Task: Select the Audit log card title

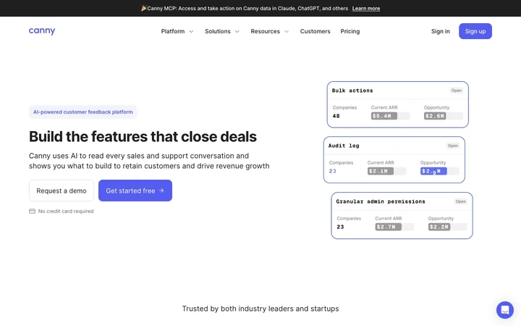Action: [x=344, y=146]
